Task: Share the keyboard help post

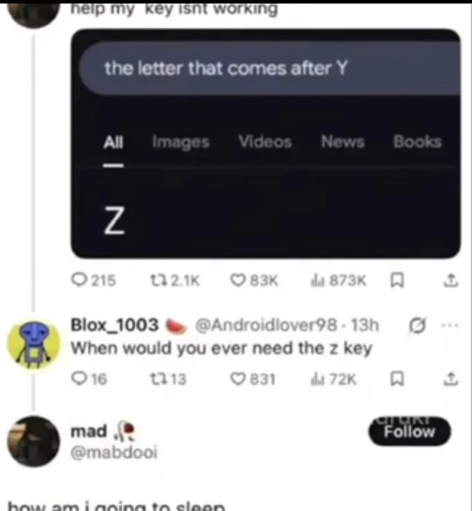Action: tap(451, 281)
